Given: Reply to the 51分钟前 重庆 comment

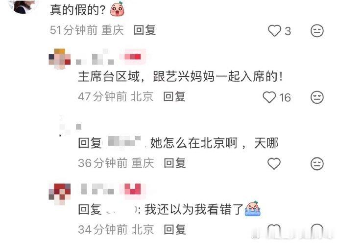Looking at the screenshot, I should [x=145, y=30].
